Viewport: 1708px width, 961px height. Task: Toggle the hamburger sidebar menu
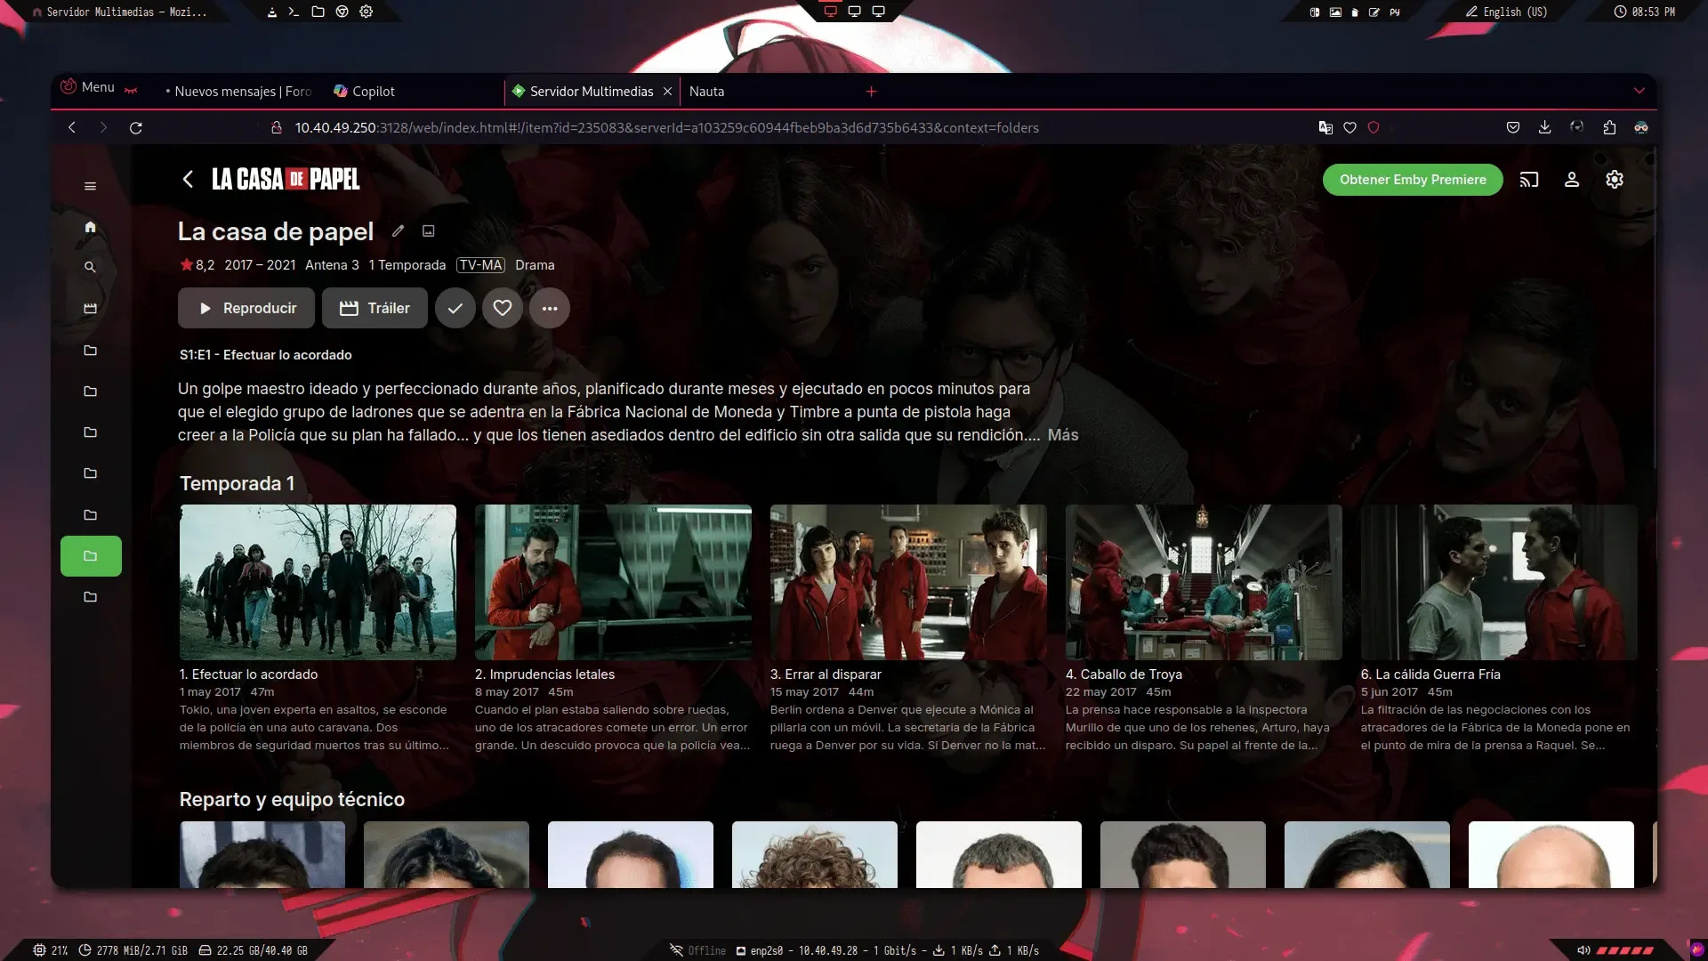point(90,186)
